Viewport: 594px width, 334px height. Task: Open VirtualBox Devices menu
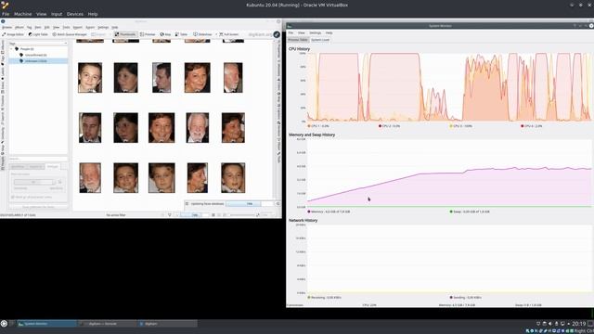click(74, 14)
